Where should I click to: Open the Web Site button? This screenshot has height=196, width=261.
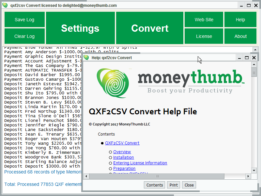(204, 20)
